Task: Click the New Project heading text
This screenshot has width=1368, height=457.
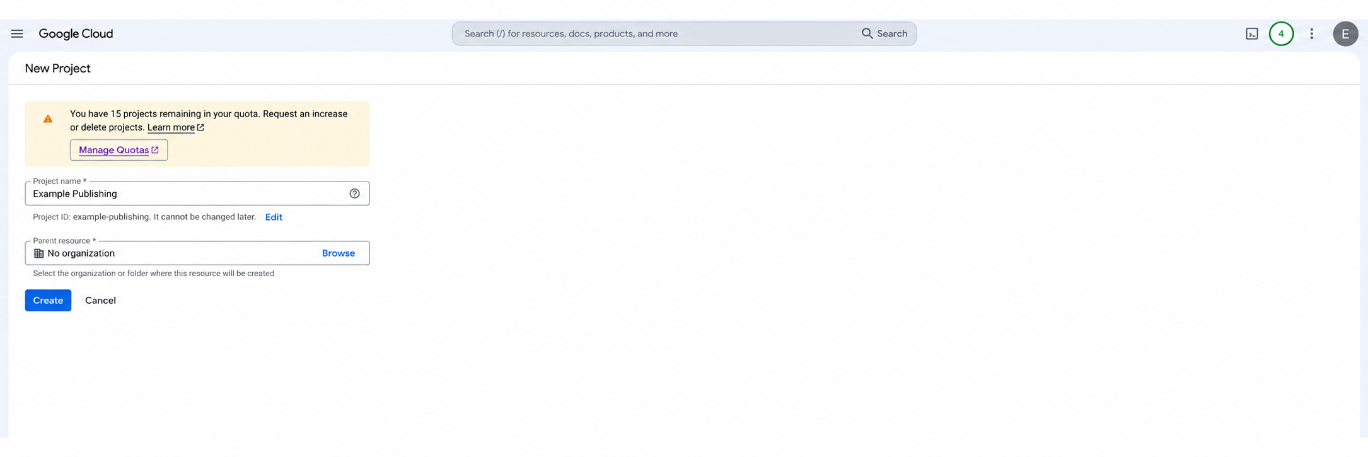Action: coord(58,69)
